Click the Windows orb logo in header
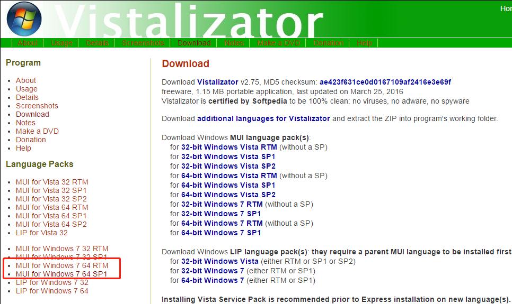The height and width of the screenshot is (304, 512). (x=24, y=19)
